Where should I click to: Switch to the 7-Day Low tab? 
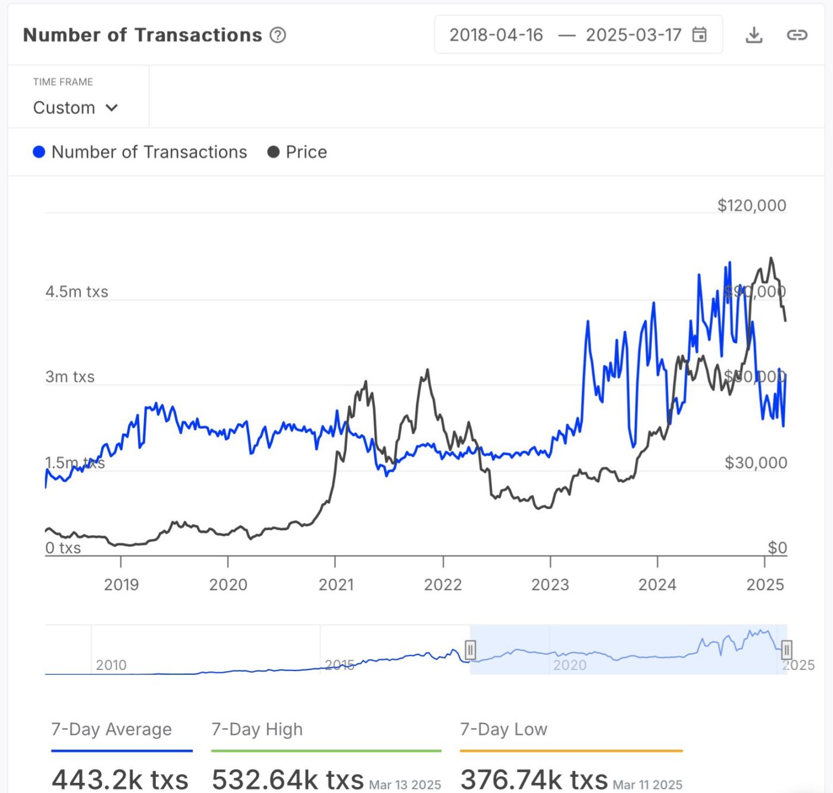pyautogui.click(x=503, y=729)
